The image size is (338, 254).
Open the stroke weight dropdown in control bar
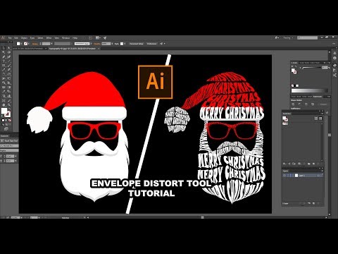pyautogui.click(x=51, y=44)
